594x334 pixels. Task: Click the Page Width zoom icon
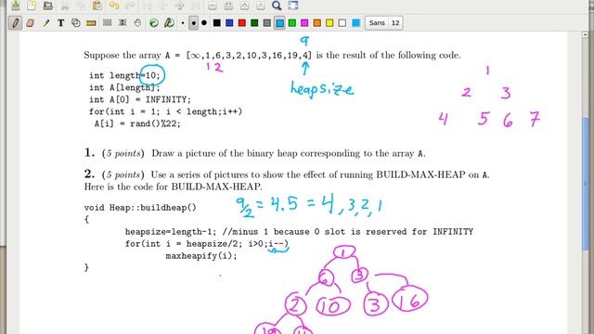[x=228, y=6]
